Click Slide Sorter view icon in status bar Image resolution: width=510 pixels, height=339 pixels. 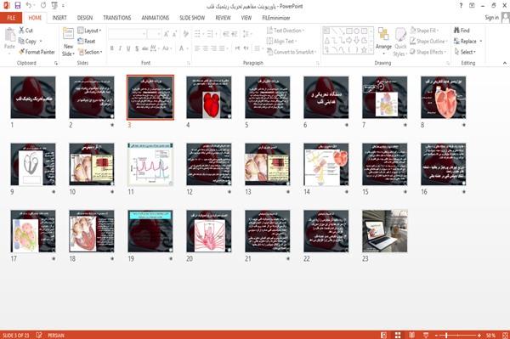398,335
